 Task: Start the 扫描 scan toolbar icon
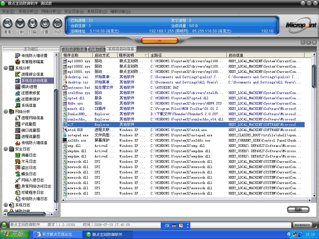coord(32,23)
